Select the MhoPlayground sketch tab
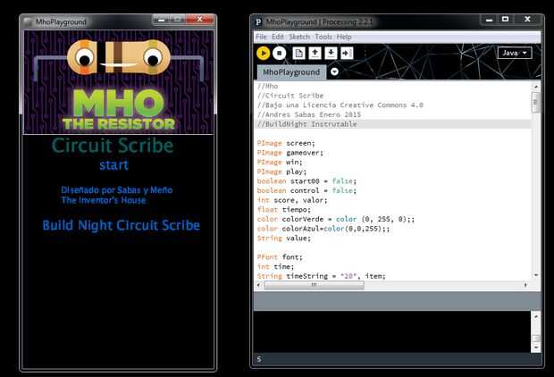Viewport: 554px width, 377px height. coord(291,72)
